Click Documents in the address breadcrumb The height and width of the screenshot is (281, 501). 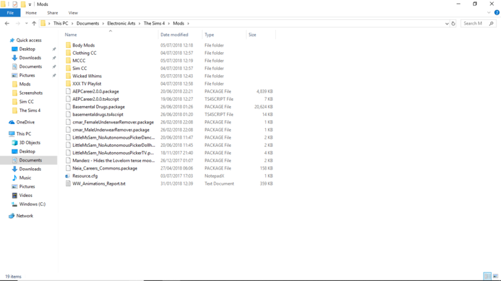click(88, 23)
